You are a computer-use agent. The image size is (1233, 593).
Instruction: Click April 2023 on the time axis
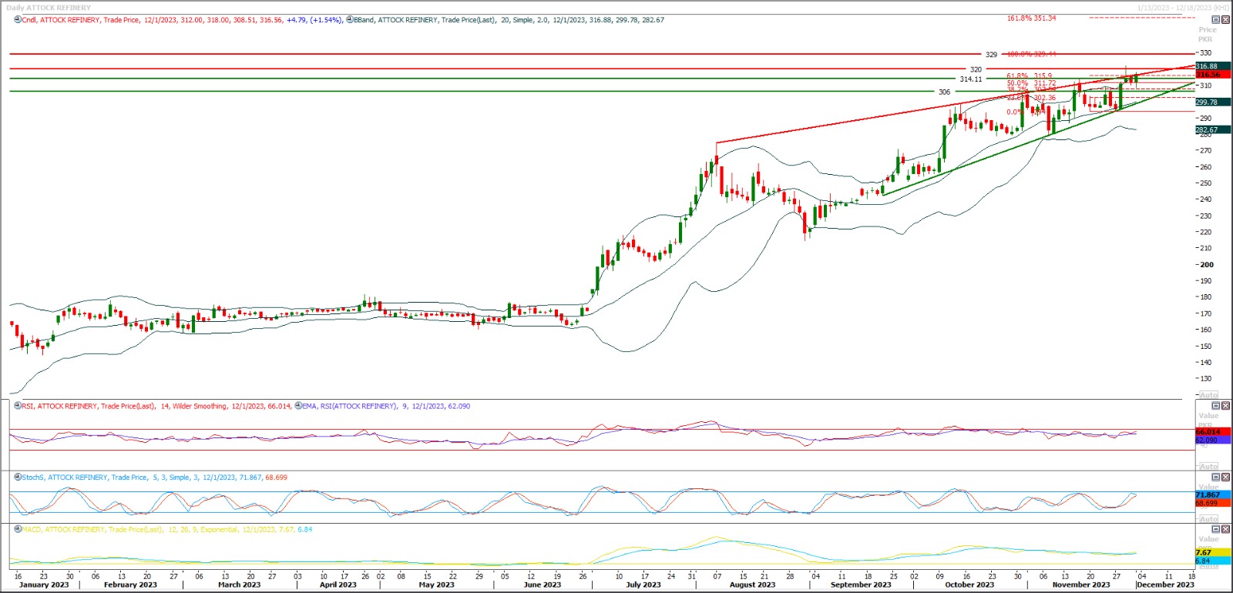[338, 585]
